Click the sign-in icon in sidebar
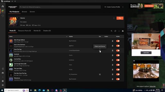 [x=3, y=69]
